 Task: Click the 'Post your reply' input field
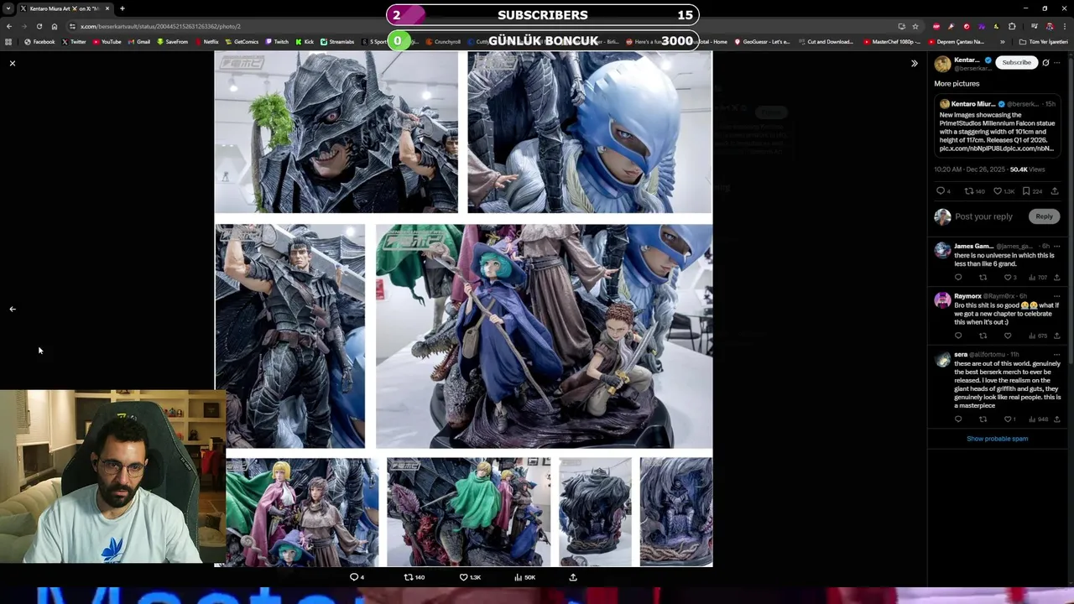983,216
